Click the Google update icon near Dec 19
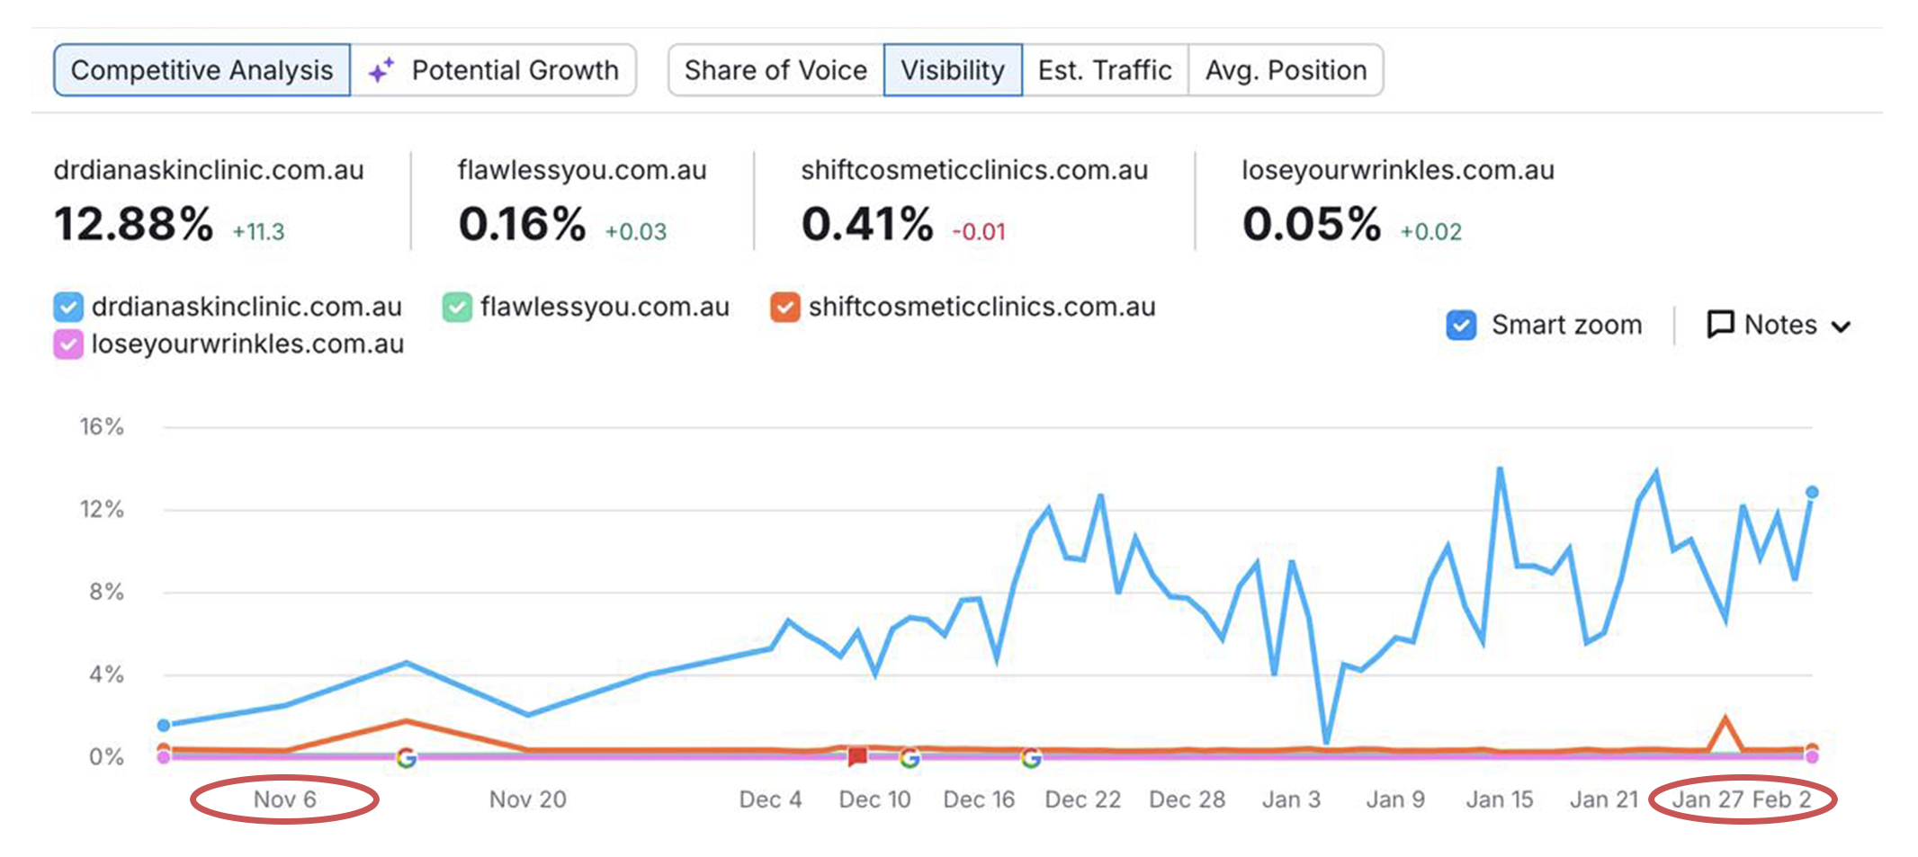 point(1031,758)
